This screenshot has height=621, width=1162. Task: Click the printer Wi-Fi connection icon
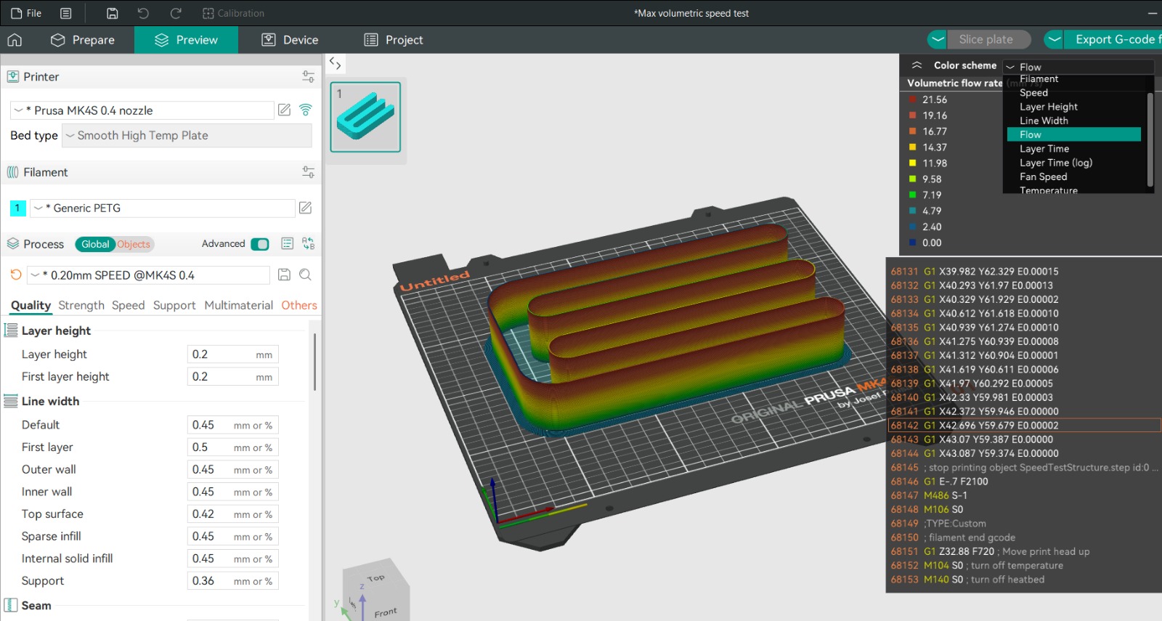coord(306,110)
